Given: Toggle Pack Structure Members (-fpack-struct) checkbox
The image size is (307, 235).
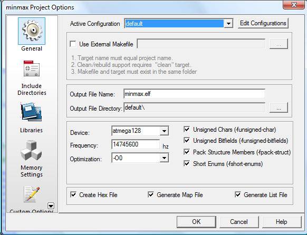Looking at the screenshot, I should 187,152.
